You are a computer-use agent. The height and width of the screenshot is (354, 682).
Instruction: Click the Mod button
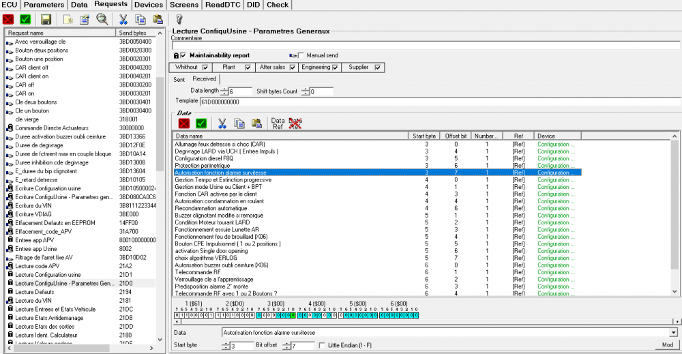[x=668, y=345]
